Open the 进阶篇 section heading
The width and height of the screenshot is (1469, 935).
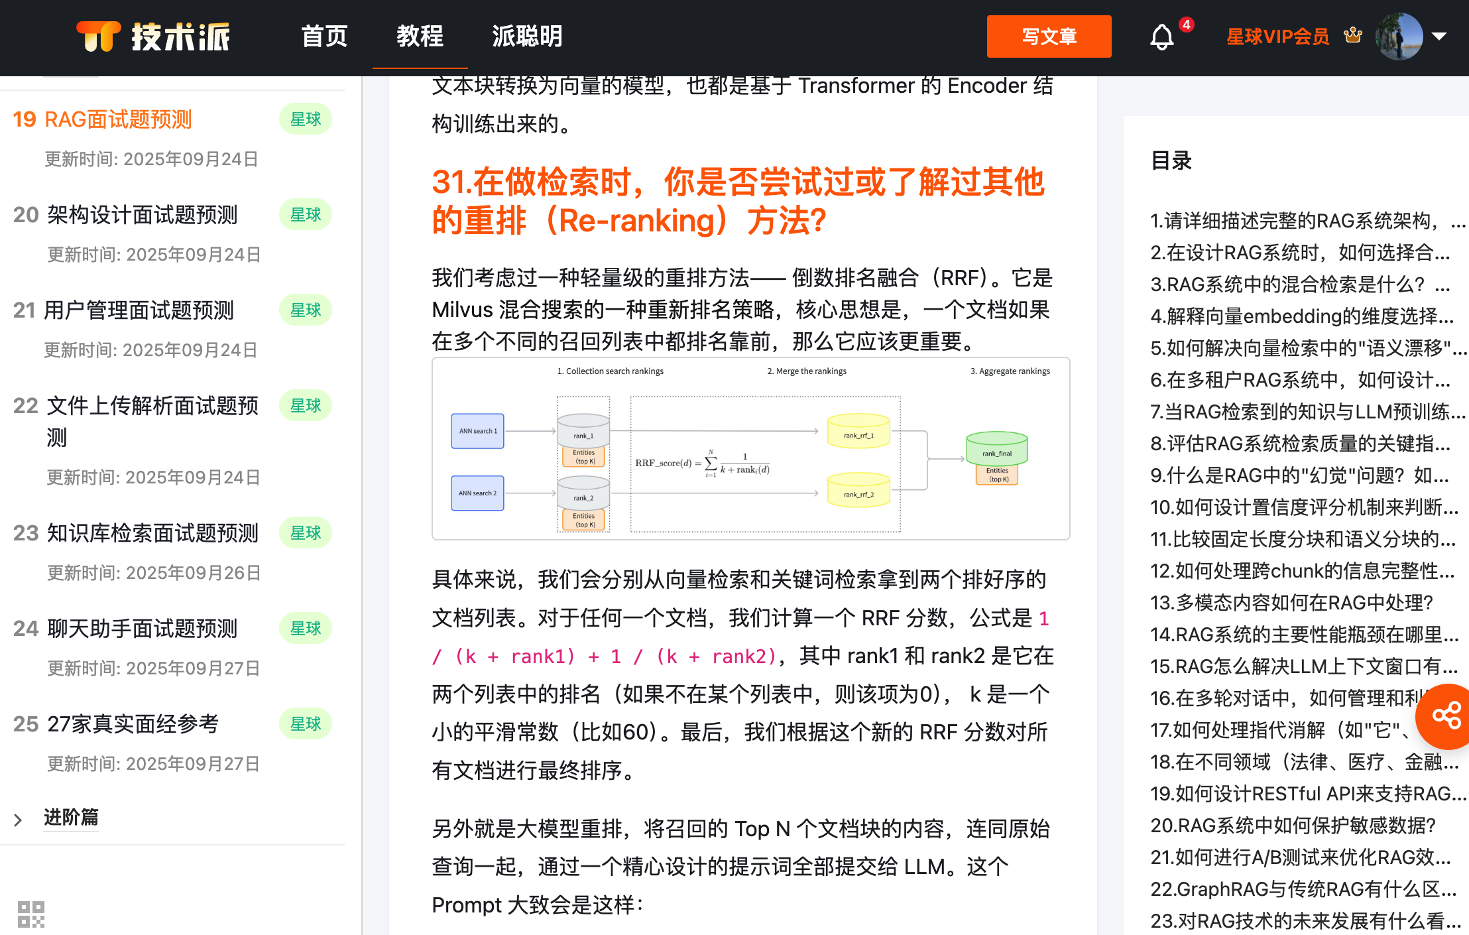coord(71,817)
